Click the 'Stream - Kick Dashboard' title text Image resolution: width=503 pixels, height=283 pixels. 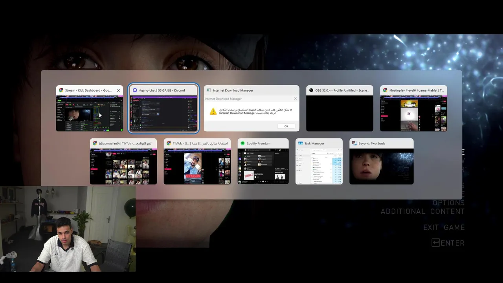click(x=88, y=90)
